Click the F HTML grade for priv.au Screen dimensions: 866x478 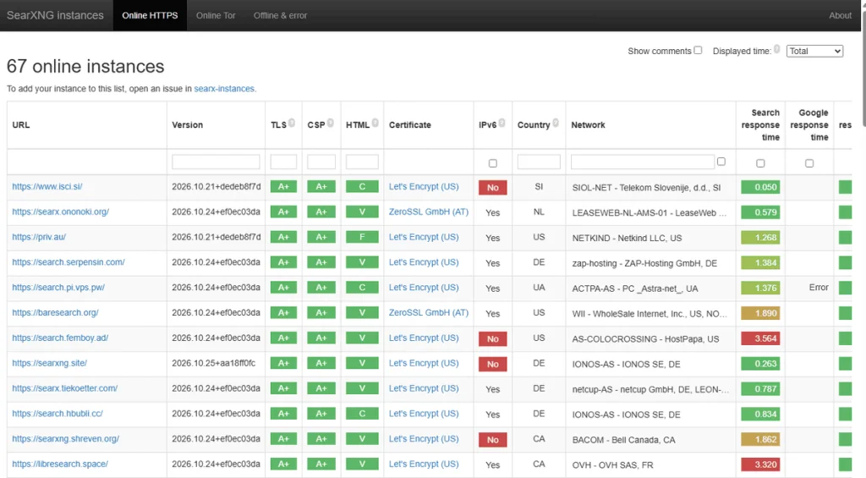tap(362, 237)
